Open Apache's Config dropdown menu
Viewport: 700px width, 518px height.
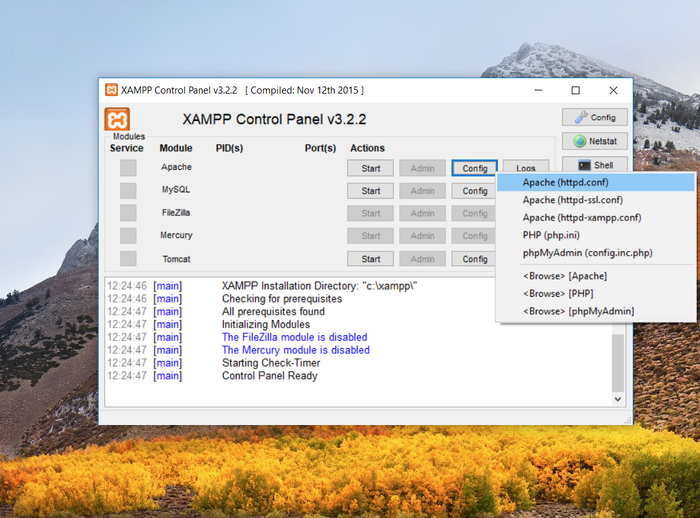(474, 168)
